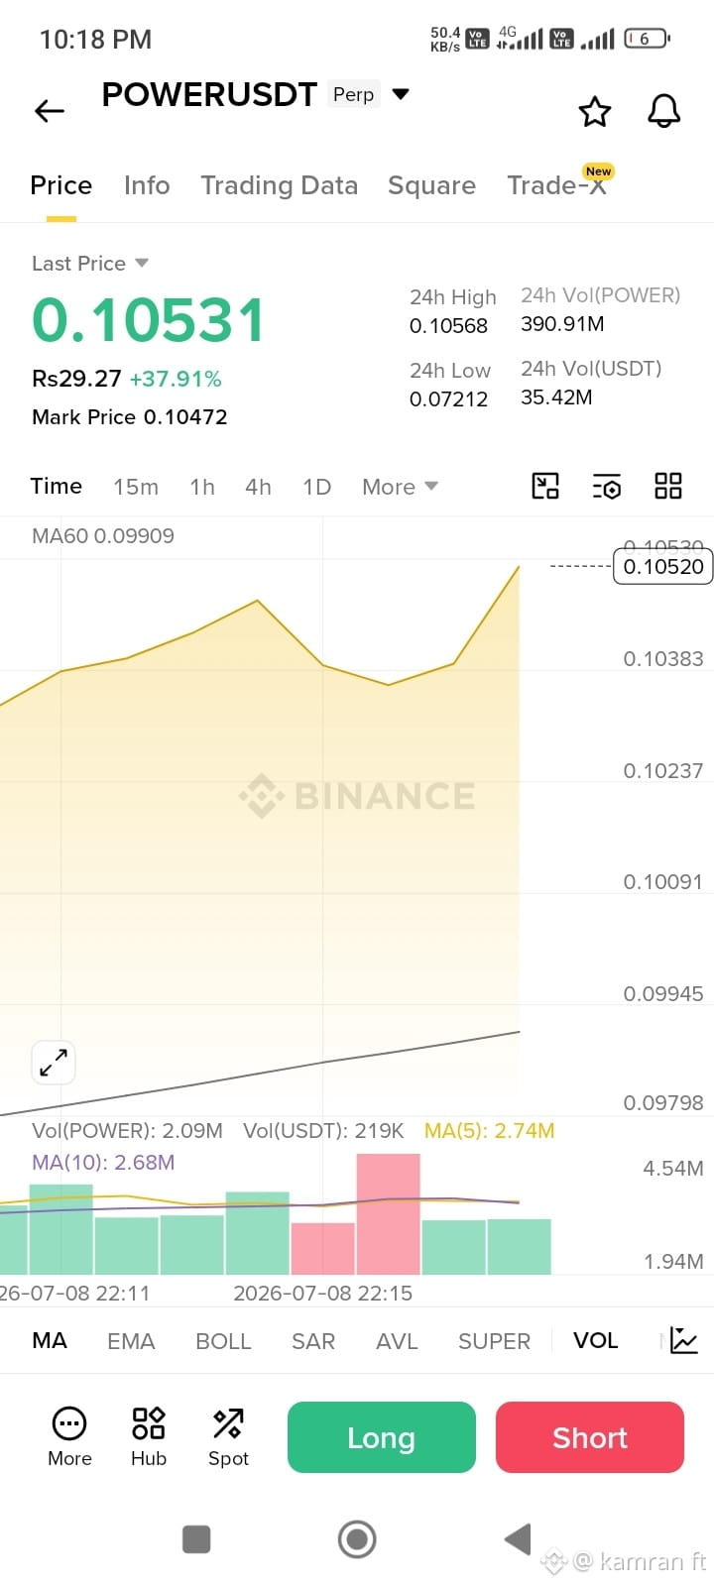Expand the More timeframes dropdown
Image resolution: width=714 pixels, height=1586 pixels.
click(400, 487)
